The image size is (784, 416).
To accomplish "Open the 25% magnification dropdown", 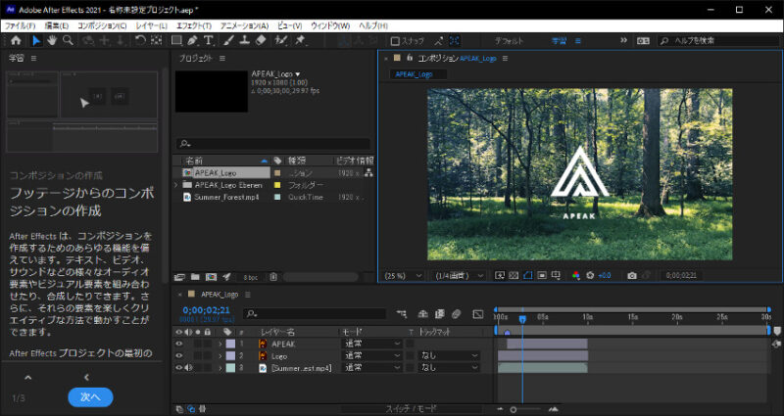I will pyautogui.click(x=403, y=276).
